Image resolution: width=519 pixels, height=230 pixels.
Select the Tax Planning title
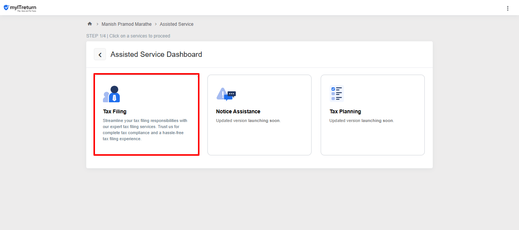[x=345, y=111]
